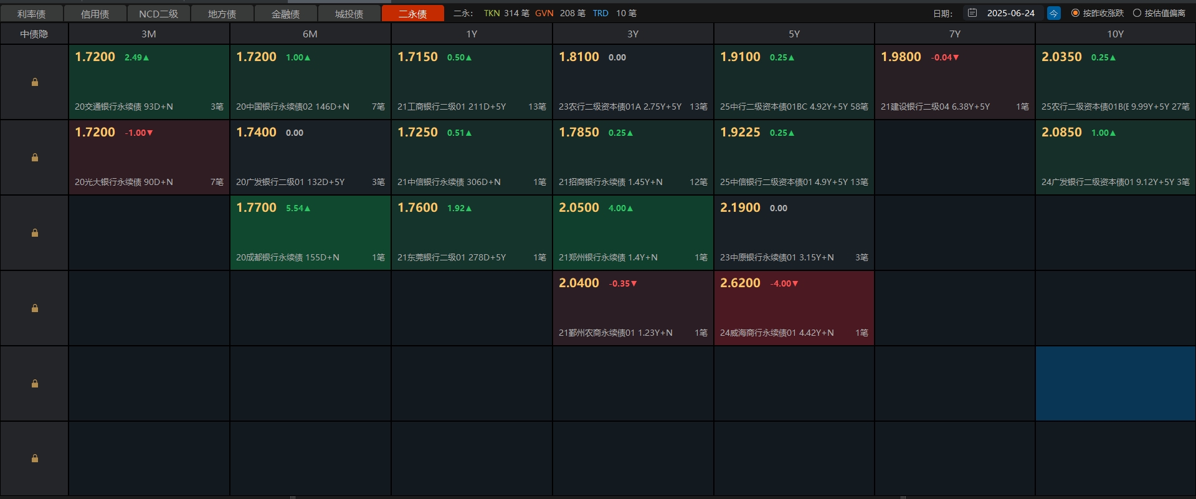
Task: Open the 25农行二级资本债01B 9.99Y+5Y cell
Action: (1116, 82)
